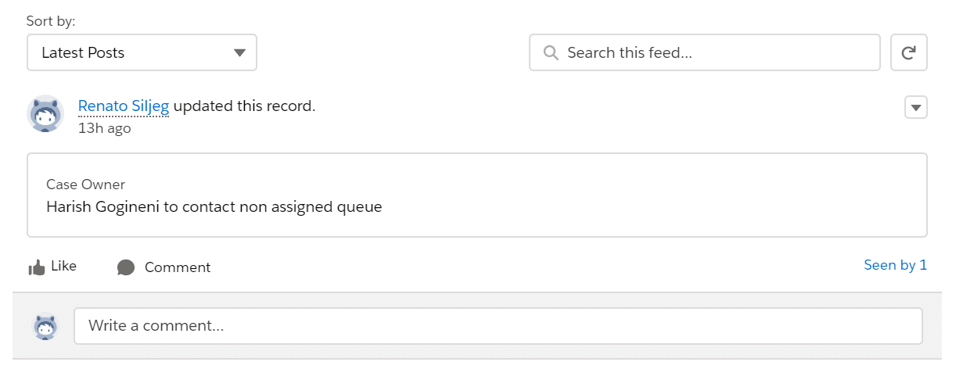Refresh the feed with the reload icon
956x369 pixels.
pyautogui.click(x=908, y=53)
